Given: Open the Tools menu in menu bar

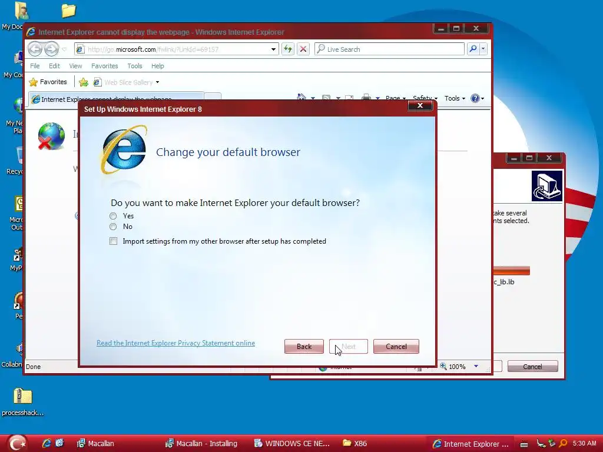Looking at the screenshot, I should (135, 66).
